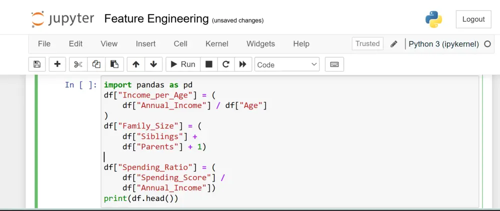Open the Edit menu
This screenshot has width=500, height=211.
coord(75,43)
